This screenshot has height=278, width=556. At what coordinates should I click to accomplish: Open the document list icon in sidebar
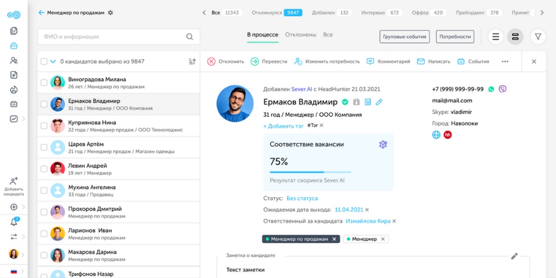(14, 75)
